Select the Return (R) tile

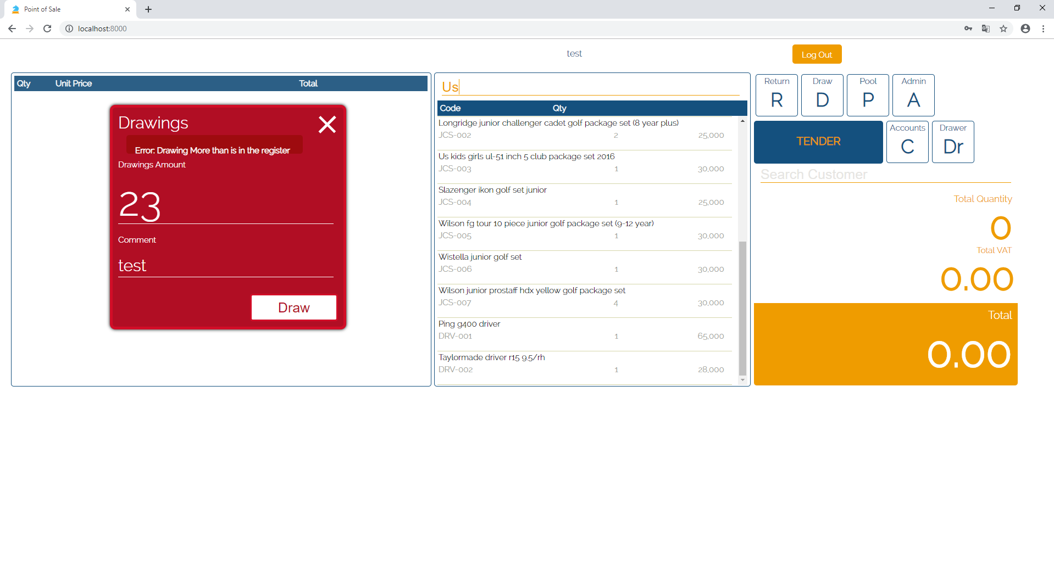[776, 94]
